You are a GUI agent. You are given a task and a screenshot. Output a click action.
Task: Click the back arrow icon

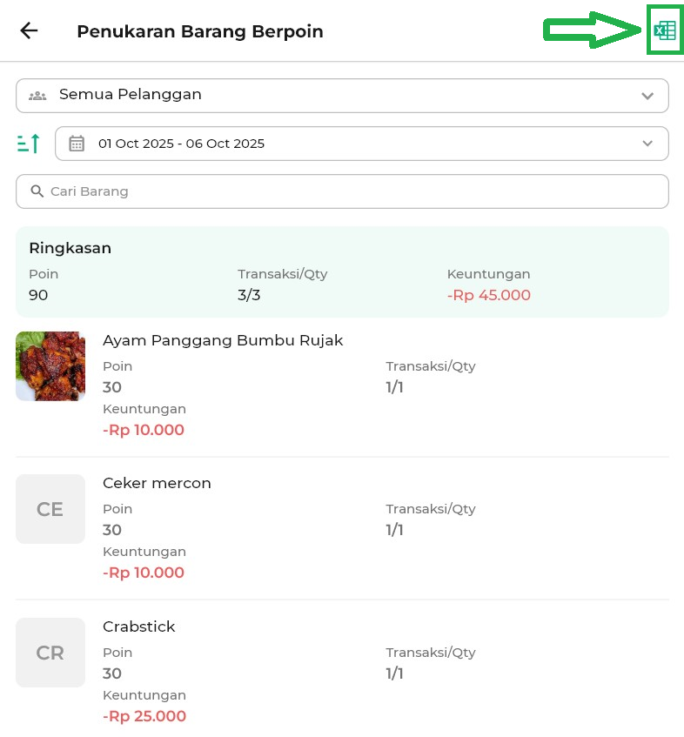(30, 31)
